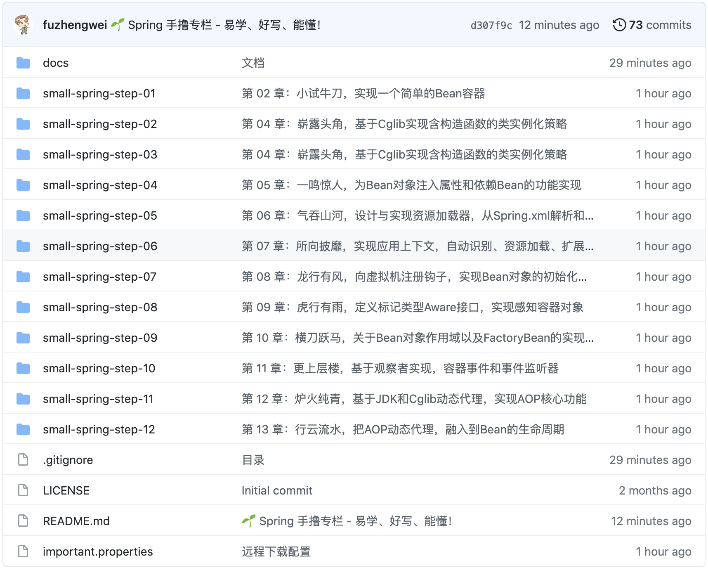This screenshot has width=708, height=568.
Task: Open the small-spring-step-04 folder
Action: pyautogui.click(x=100, y=185)
